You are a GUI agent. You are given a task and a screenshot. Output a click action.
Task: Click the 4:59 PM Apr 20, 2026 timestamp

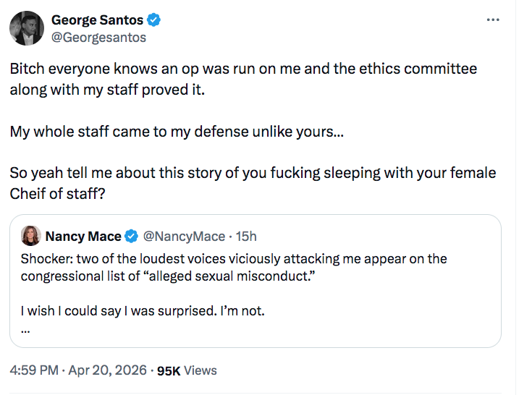pos(77,370)
